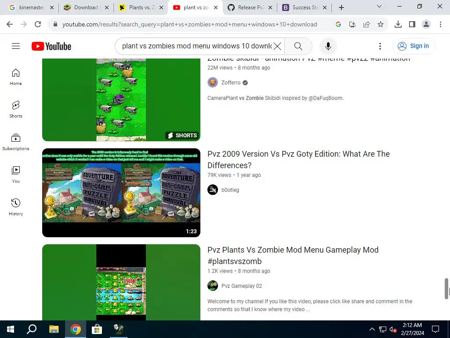Open the Chrome profile avatar

coord(426,24)
